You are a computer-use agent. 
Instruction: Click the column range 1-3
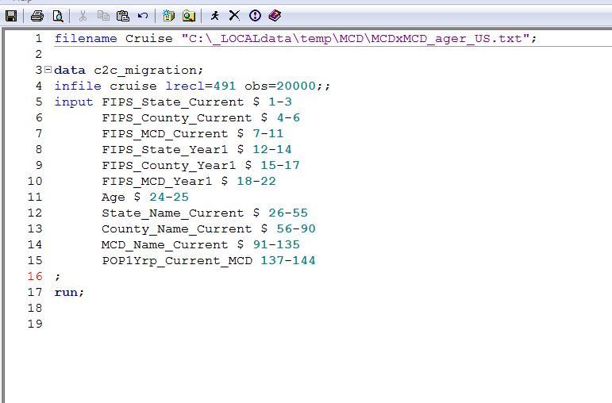point(280,102)
